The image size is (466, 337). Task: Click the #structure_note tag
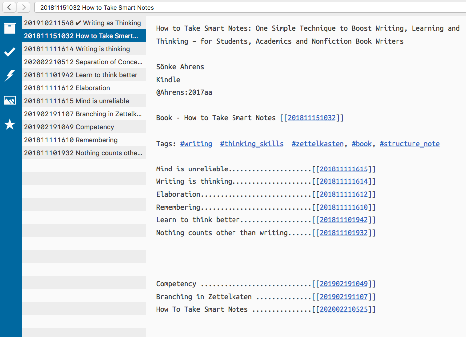coord(410,144)
